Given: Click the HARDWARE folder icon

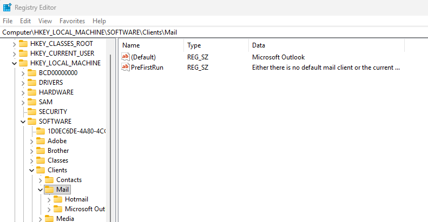Looking at the screenshot, I should (x=32, y=92).
